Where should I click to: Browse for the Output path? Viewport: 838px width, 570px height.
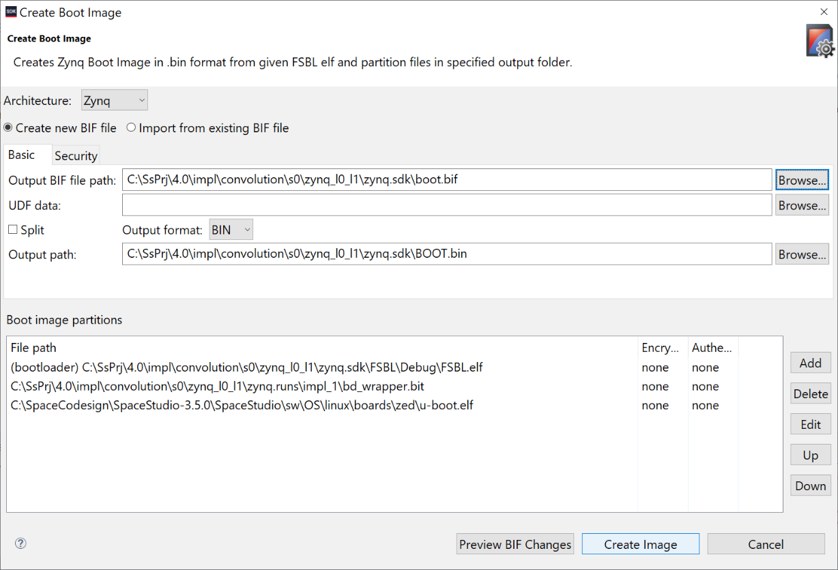click(802, 254)
